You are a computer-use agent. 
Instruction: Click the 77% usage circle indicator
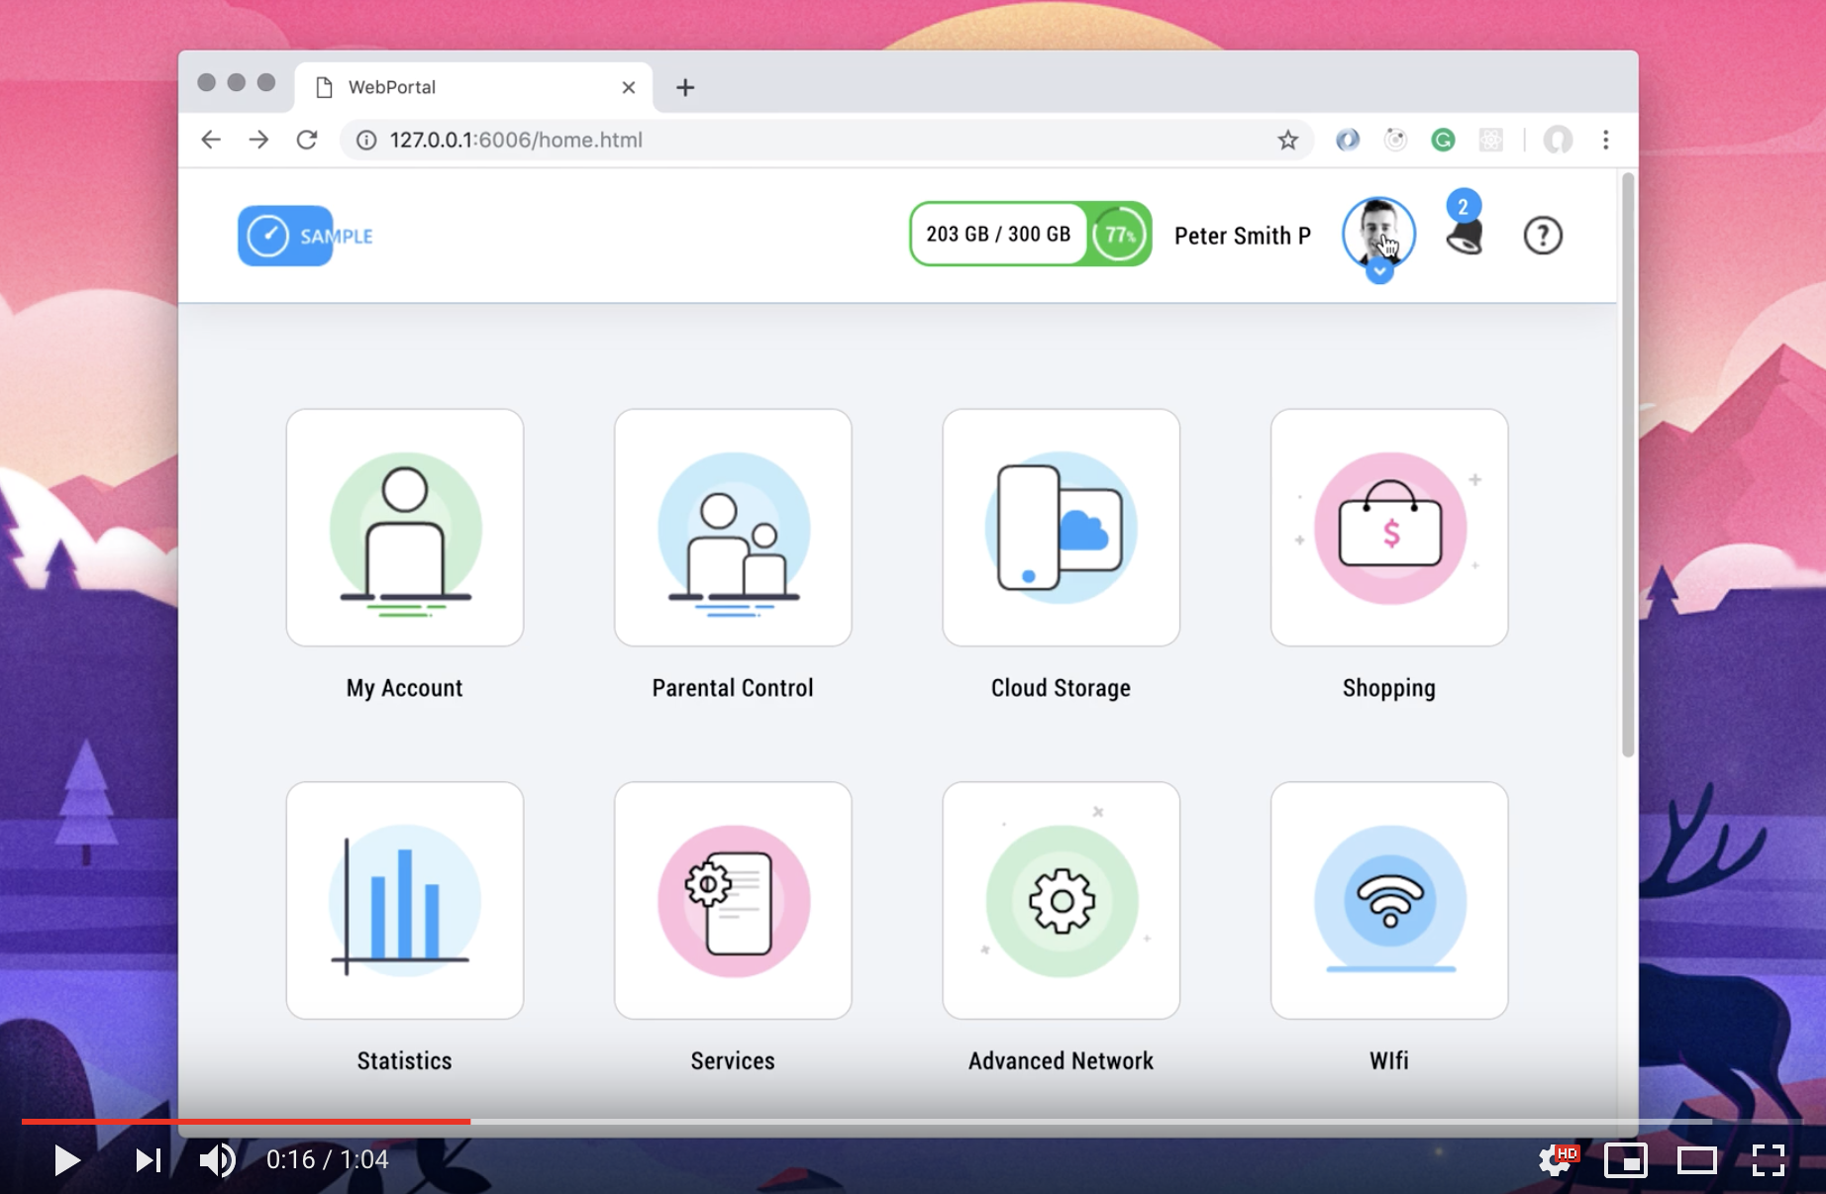1119,235
